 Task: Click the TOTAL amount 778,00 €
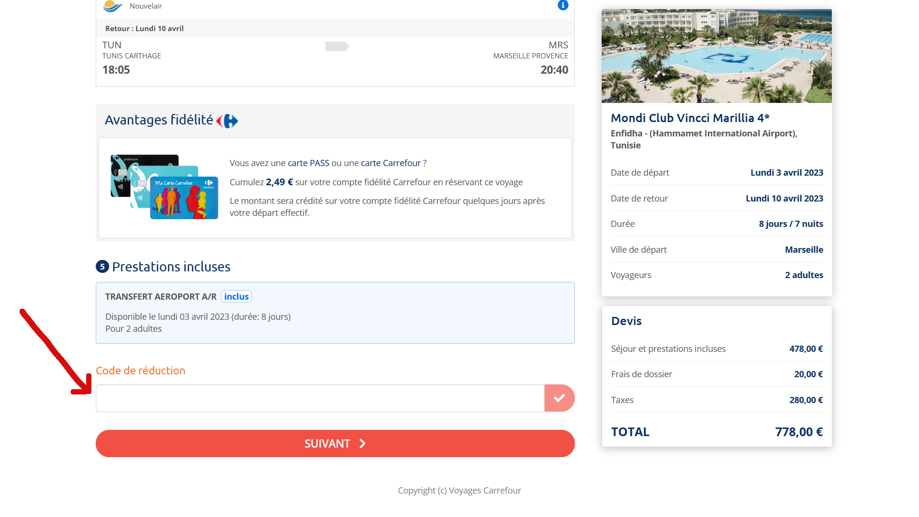click(x=799, y=432)
